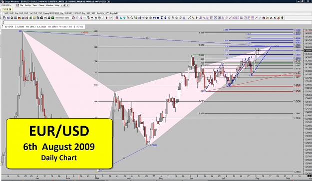Open the chart symbol selector box
312x181 pixels.
tap(6, 5)
